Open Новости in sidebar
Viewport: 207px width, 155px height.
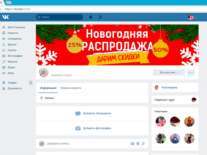[13, 33]
